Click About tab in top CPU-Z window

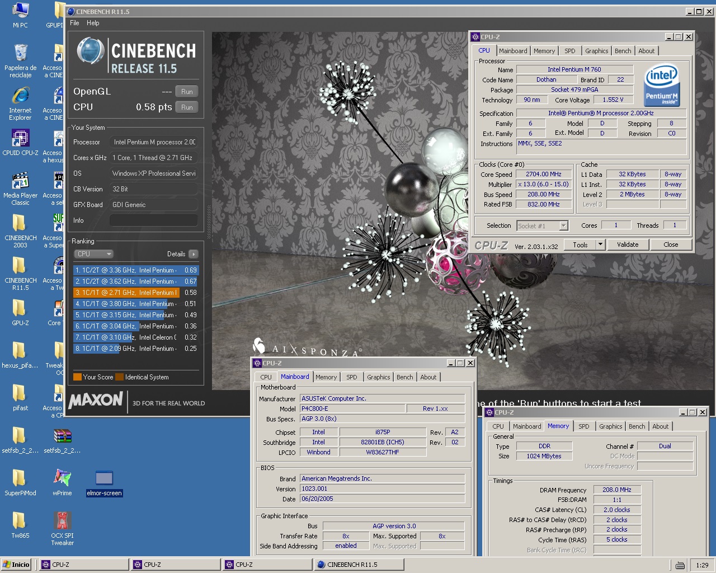647,51
